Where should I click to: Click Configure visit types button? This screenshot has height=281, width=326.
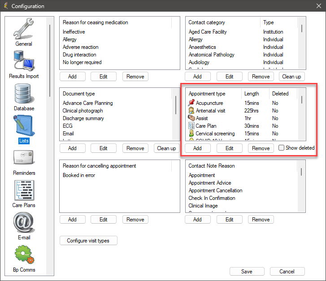tap(88, 241)
